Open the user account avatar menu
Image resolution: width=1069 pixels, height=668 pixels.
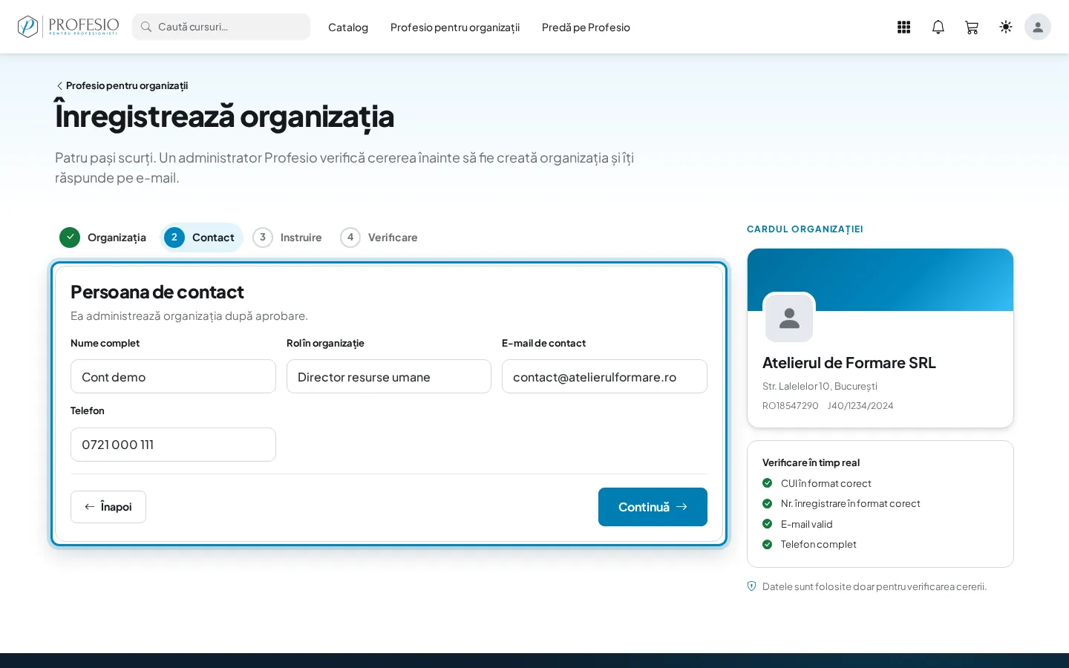click(1038, 27)
